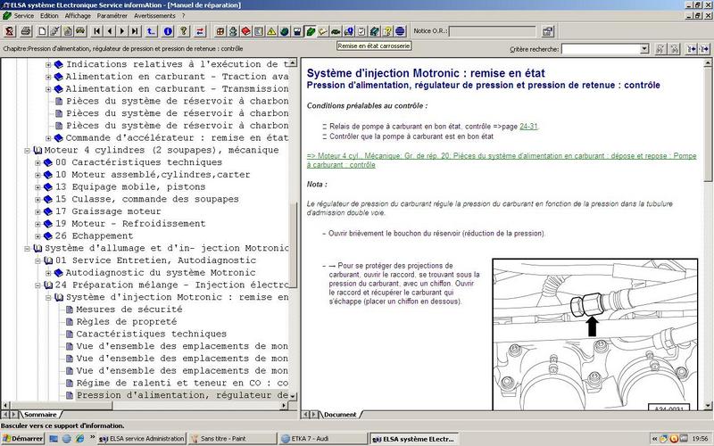Select 'Commande d'accélérateur : remise en état' item
Image resolution: width=714 pixels, height=446 pixels.
pyautogui.click(x=177, y=138)
